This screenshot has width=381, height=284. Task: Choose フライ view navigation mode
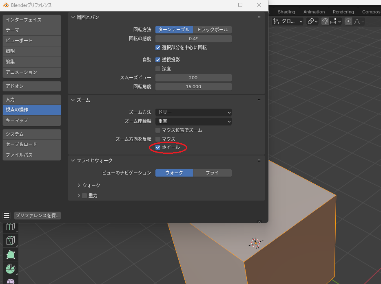pyautogui.click(x=212, y=173)
